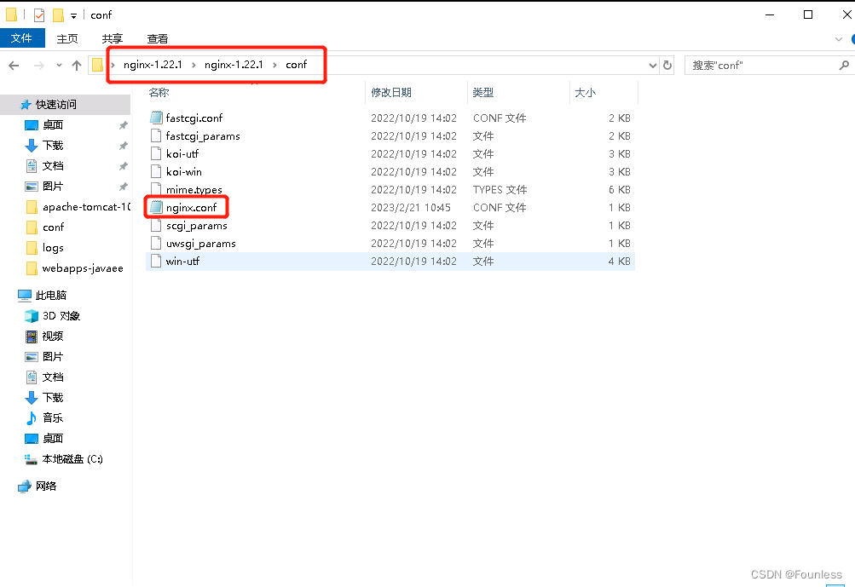Click the Back navigation arrow
Image resolution: width=855 pixels, height=587 pixels.
(14, 66)
